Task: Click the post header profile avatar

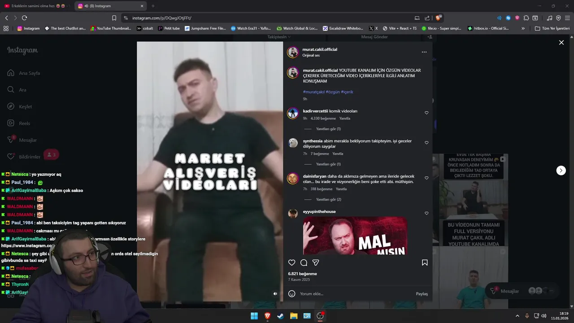Action: tap(293, 52)
